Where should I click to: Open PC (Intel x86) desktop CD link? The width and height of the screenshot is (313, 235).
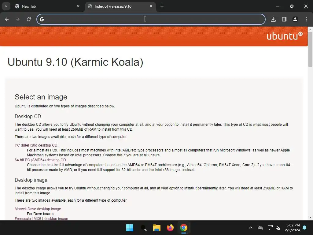pos(36,145)
